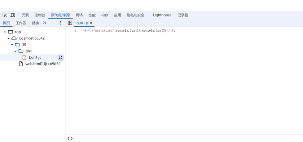Click the 39 folder icon
The width and height of the screenshot is (303, 142).
[17, 45]
